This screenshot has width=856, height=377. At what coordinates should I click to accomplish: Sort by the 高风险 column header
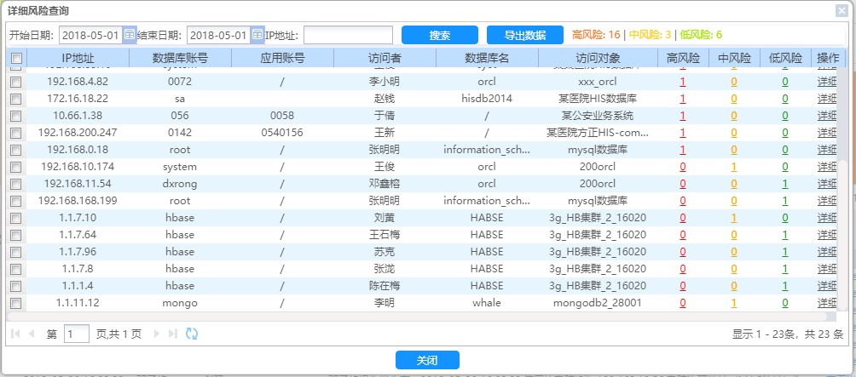(683, 58)
